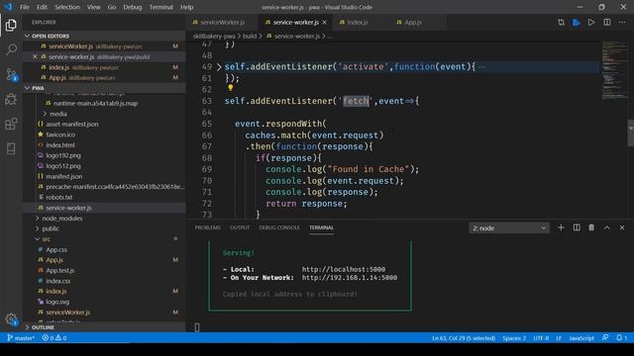Click the skillbakery-pwa breadcrumb segment
This screenshot has width=634, height=356.
click(214, 36)
